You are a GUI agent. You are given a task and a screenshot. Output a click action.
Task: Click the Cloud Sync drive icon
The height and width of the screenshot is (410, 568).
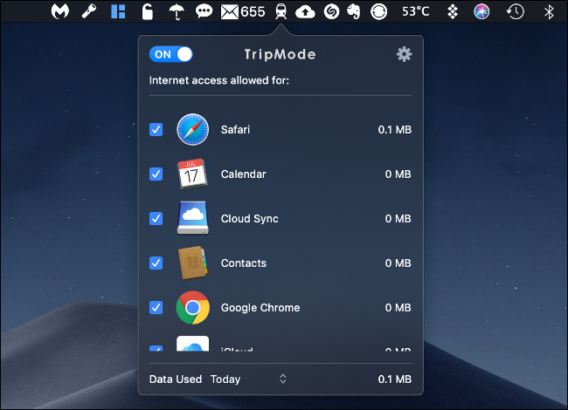pos(192,218)
